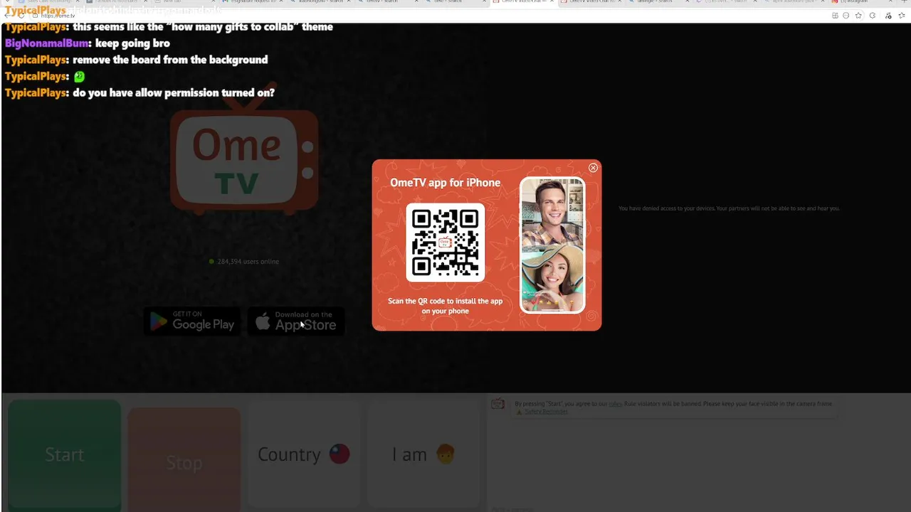Open the Country selector

[304, 454]
